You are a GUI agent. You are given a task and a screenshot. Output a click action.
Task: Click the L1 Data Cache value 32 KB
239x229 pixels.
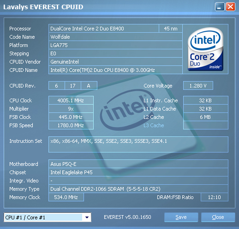[x=206, y=109]
